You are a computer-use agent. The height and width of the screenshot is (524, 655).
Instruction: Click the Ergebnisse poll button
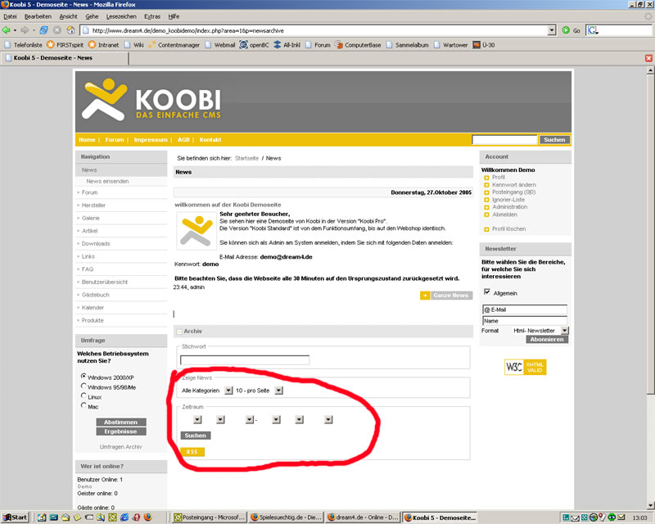coord(120,431)
